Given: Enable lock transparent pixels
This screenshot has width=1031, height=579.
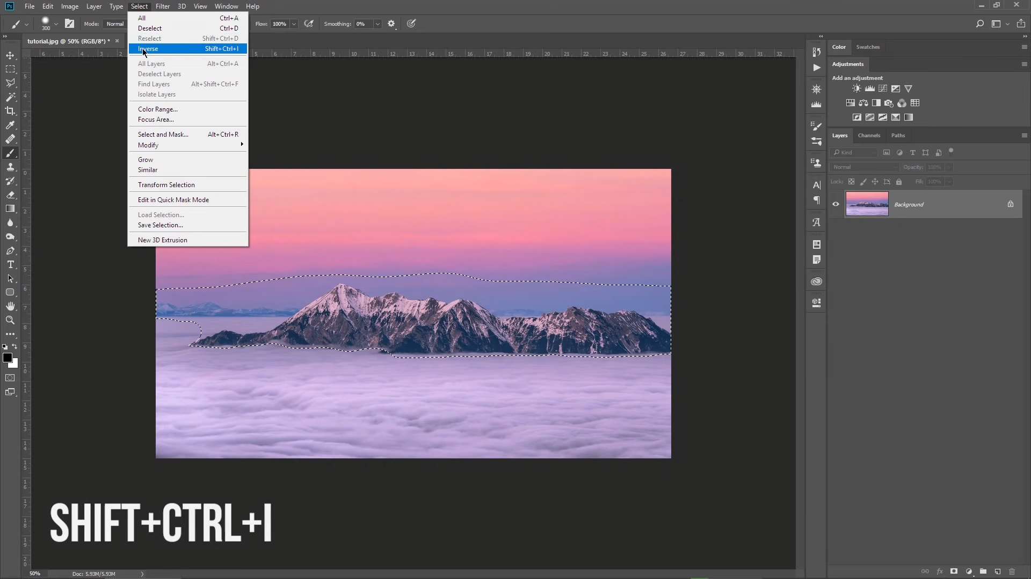Looking at the screenshot, I should click(852, 182).
